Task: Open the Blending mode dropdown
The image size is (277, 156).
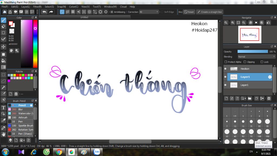Action: (256, 57)
